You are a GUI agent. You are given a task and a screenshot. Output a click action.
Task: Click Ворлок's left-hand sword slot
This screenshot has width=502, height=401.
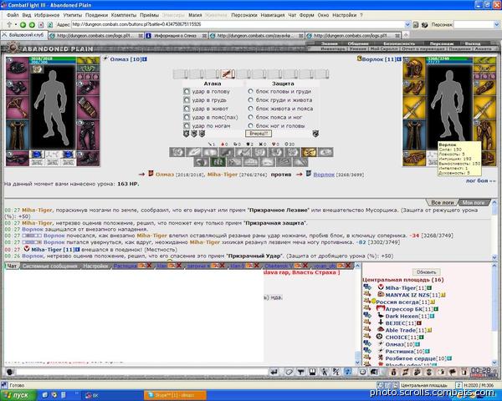coord(414,108)
